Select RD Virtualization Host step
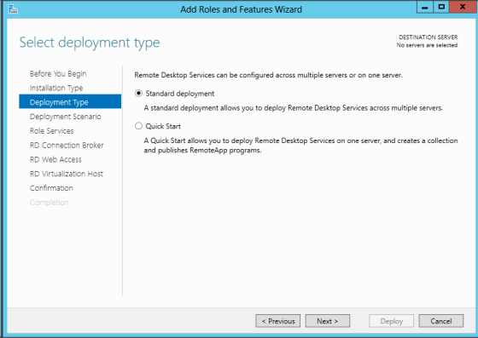The image size is (478, 338). pos(67,174)
